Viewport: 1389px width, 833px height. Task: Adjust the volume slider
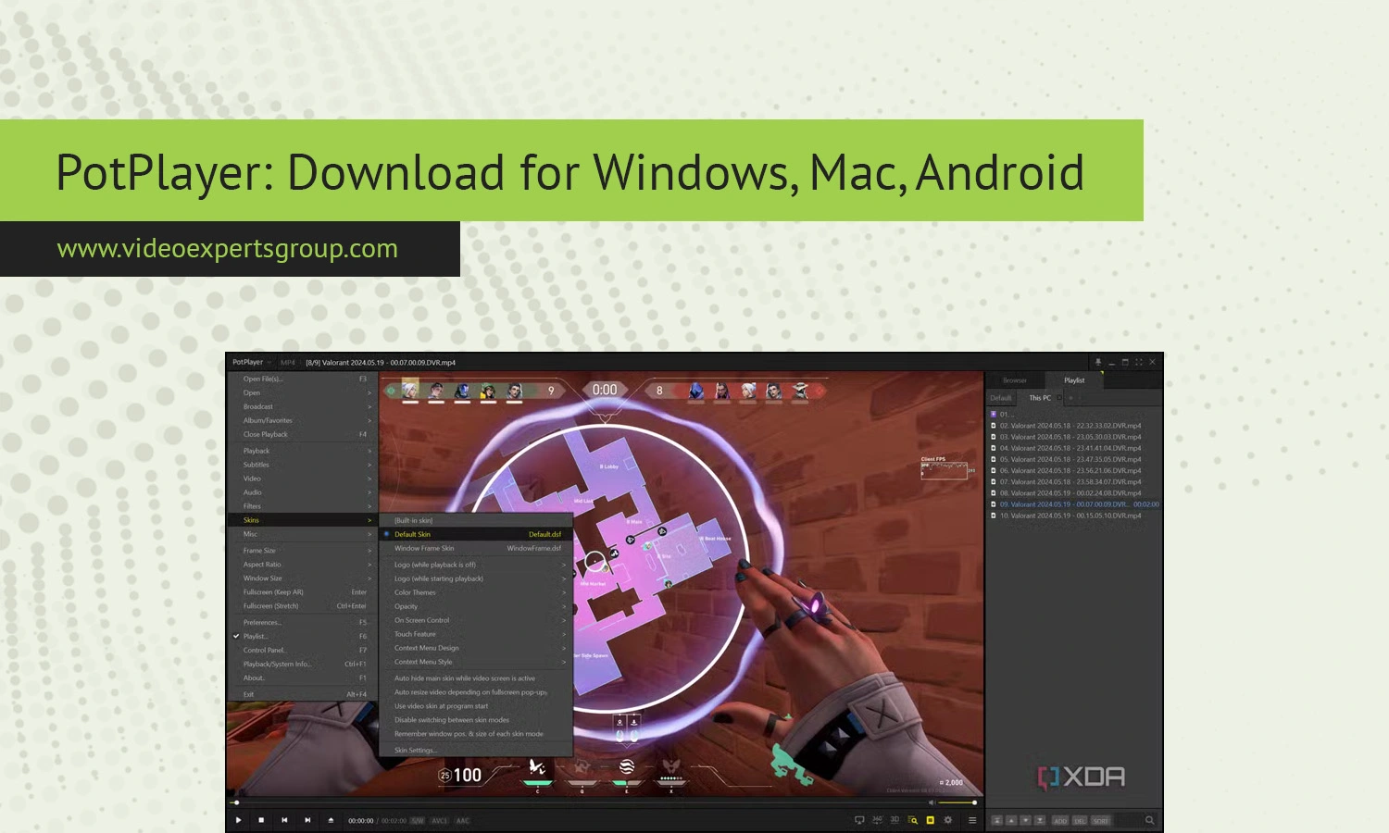click(957, 802)
